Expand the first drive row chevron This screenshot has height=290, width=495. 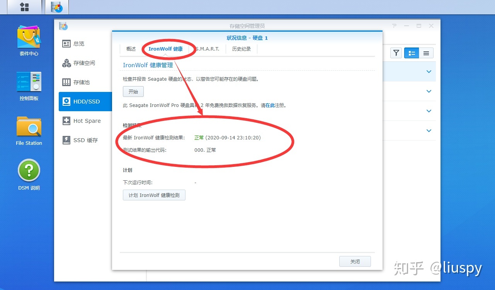(429, 71)
